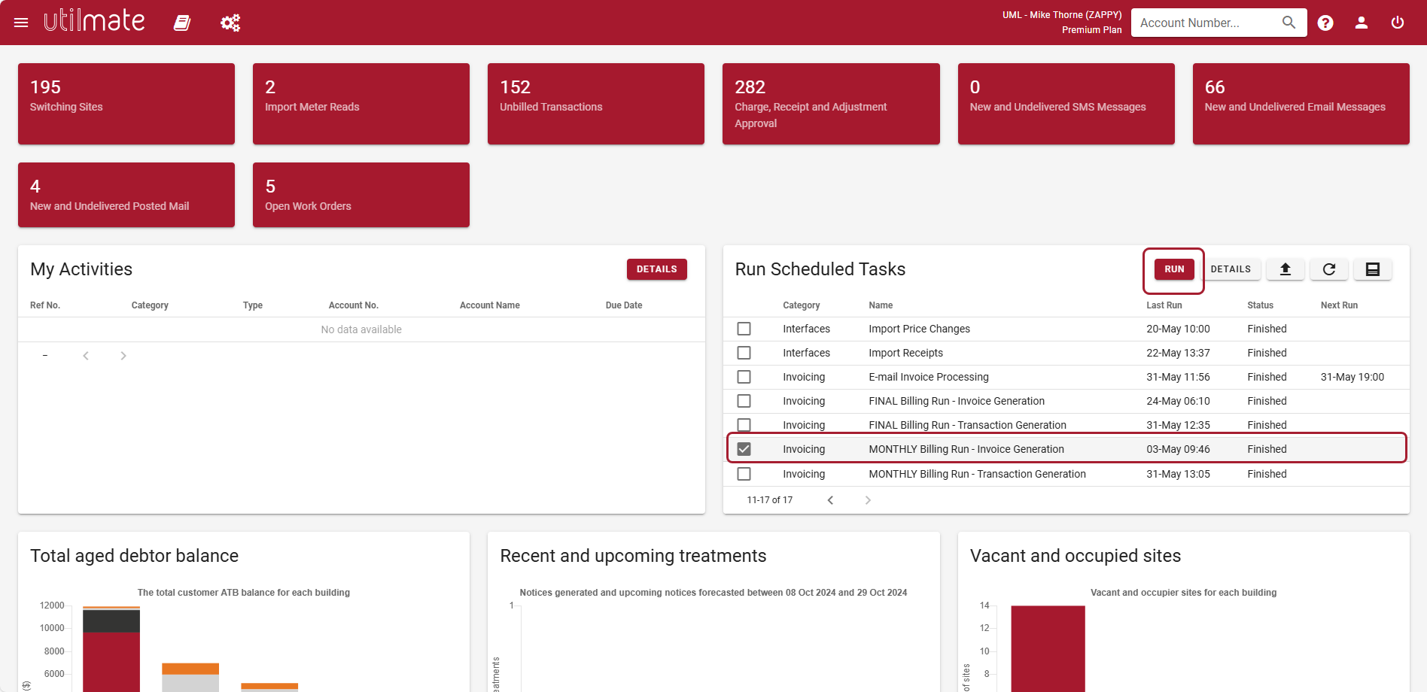Sort My Activities by Type column
This screenshot has height=692, width=1427.
click(x=253, y=305)
